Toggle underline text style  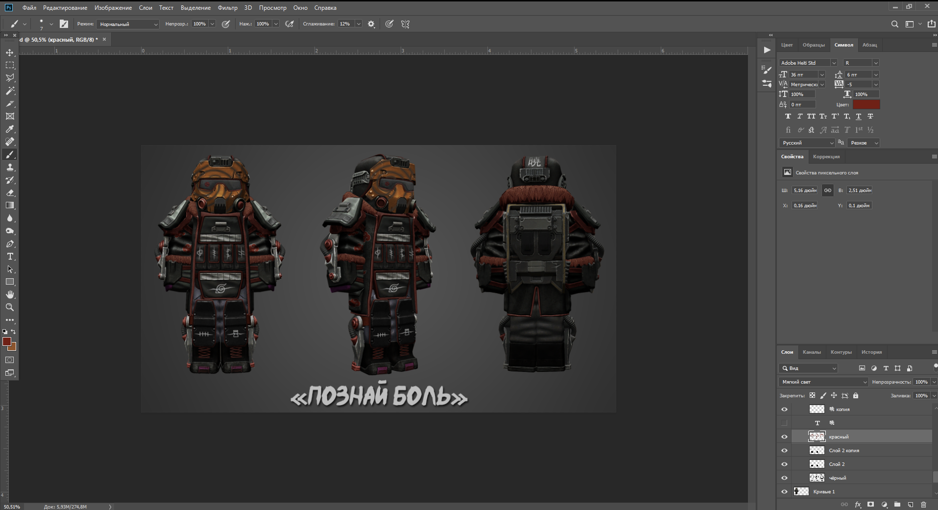(859, 117)
